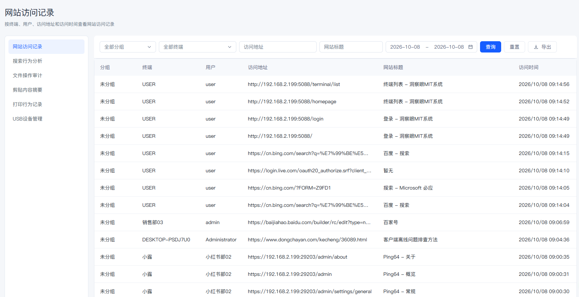Click the 访问地址 column header
Viewport: 579px width, 297px height.
click(x=258, y=67)
